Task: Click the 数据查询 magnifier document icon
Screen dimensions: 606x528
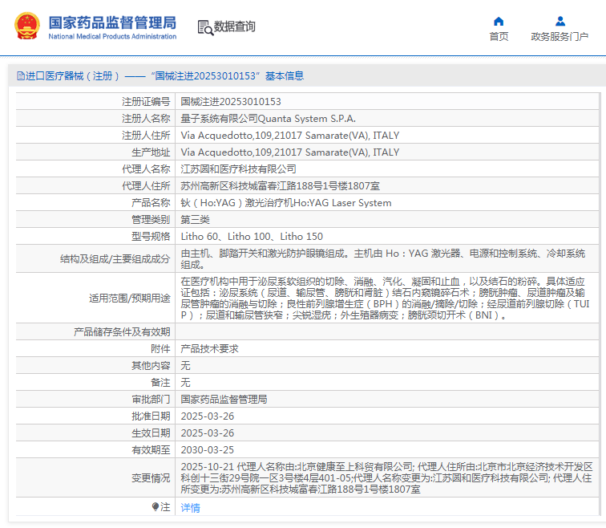Action: [x=205, y=27]
